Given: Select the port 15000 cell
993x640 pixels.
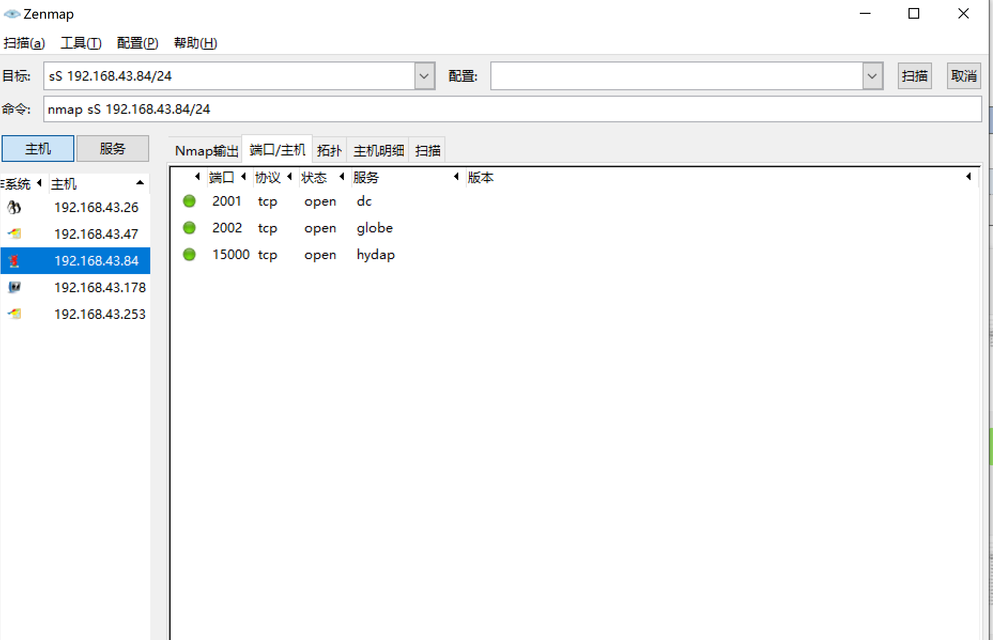Looking at the screenshot, I should click(x=231, y=255).
